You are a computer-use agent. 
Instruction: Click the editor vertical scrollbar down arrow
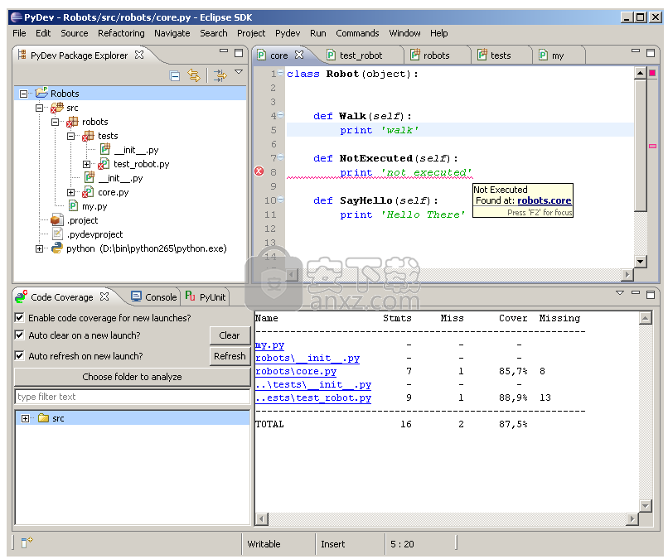pos(641,262)
